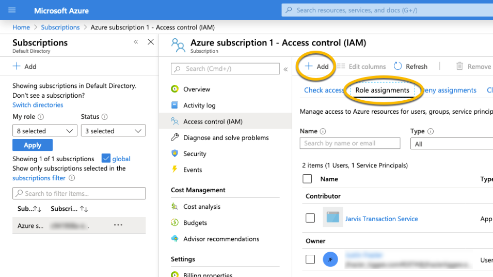Screen dimensions: 493x277
Task: Click the Microsoft Azure logo text
Action: coord(61,11)
